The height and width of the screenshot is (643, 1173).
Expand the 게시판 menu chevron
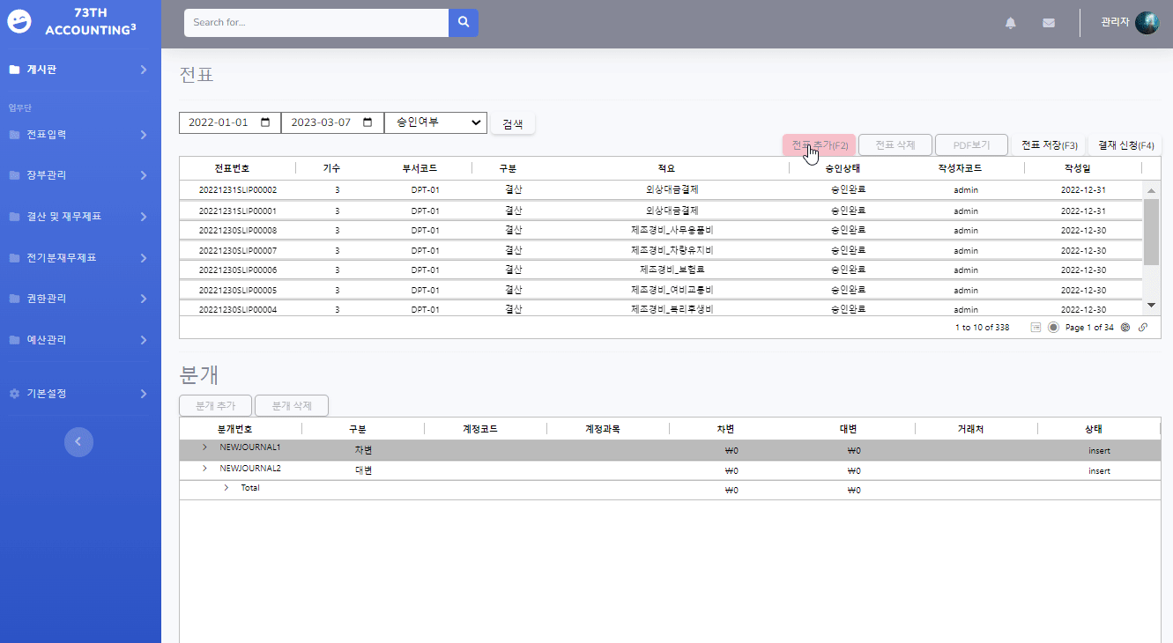point(144,70)
